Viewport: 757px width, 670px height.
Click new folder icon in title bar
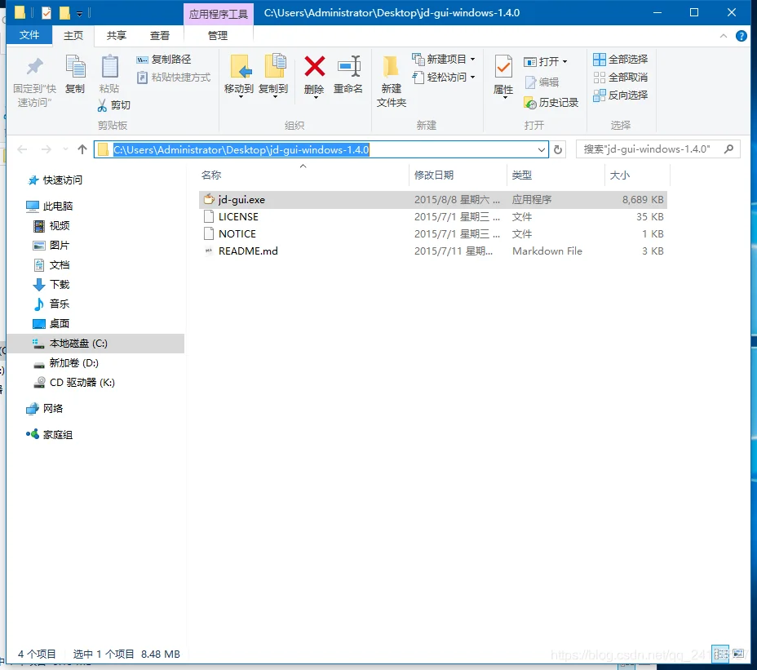pos(64,12)
